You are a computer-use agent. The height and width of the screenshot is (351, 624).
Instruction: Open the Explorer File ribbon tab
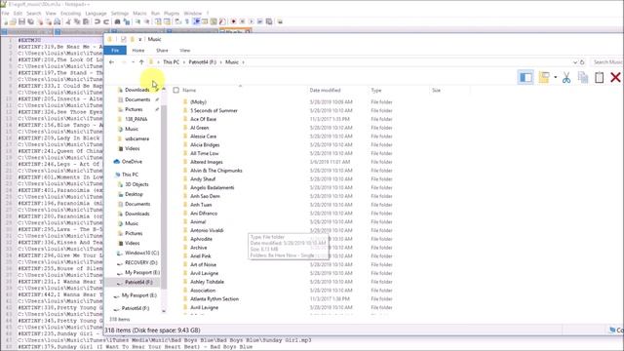coord(115,50)
